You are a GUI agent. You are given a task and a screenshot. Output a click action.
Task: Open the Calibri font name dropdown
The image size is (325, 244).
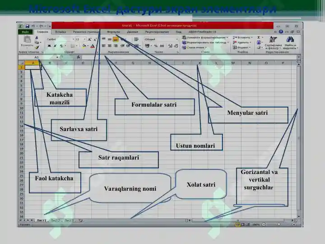click(74, 39)
